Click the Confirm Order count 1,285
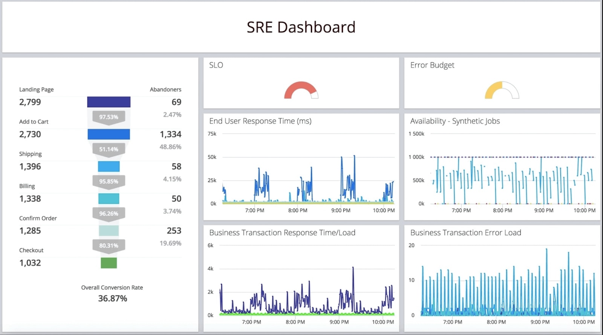 30,231
